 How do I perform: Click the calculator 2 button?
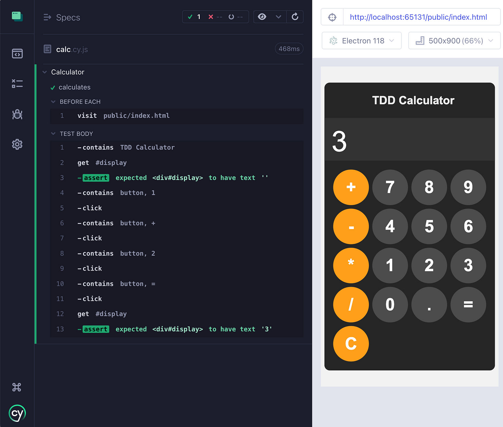[429, 265]
